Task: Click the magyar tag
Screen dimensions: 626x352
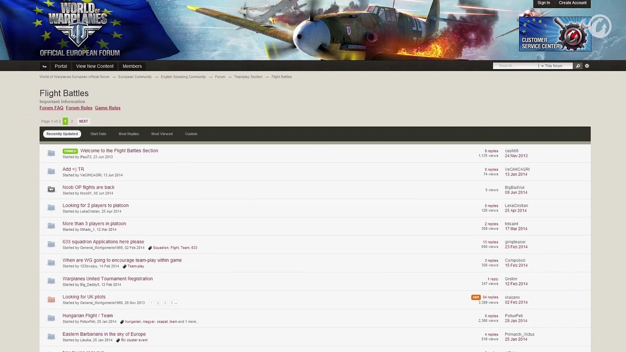Action: (x=149, y=322)
